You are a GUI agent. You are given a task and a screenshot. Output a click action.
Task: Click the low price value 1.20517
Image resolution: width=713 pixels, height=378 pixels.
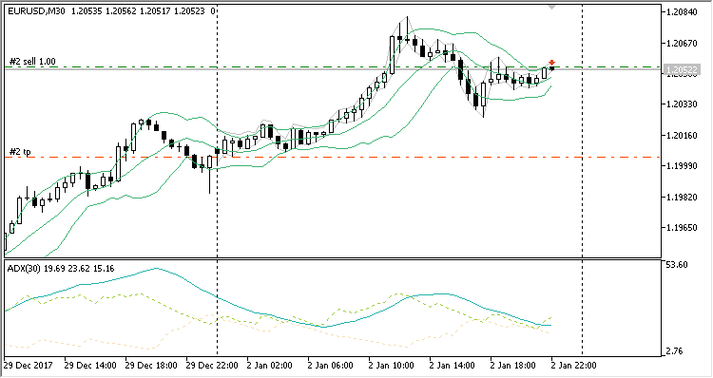point(155,11)
